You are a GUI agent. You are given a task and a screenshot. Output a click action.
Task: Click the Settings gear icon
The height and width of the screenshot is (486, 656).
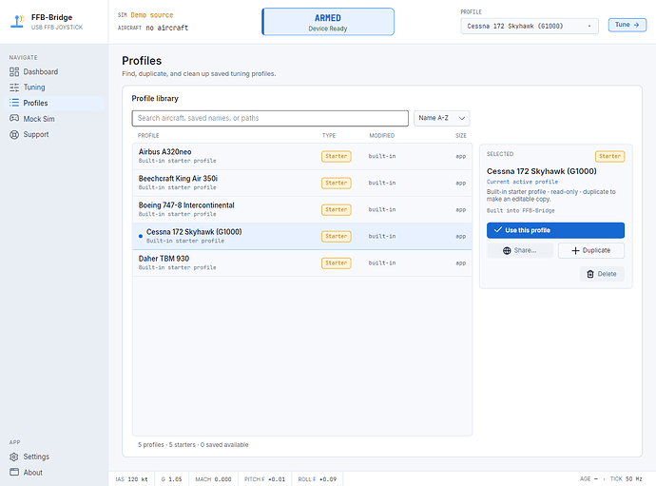[14, 457]
